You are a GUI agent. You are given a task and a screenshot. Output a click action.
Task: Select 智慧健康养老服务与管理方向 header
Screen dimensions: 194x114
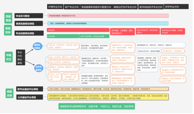pyautogui.click(x=96, y=7)
